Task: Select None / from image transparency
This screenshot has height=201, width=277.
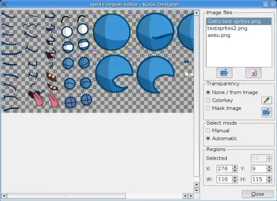Action: coord(232,92)
